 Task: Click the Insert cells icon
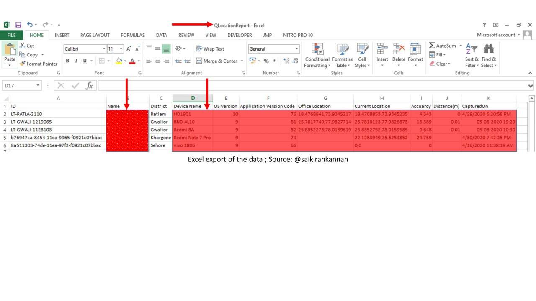(x=382, y=49)
